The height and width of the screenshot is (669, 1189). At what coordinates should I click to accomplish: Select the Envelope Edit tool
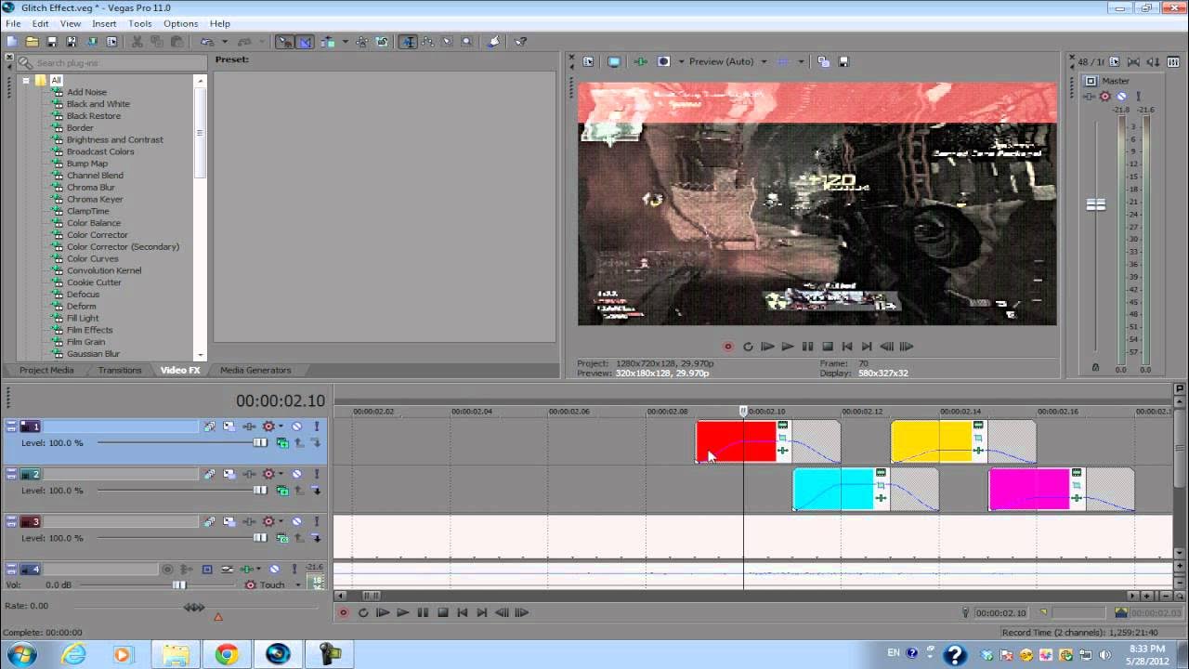[428, 42]
